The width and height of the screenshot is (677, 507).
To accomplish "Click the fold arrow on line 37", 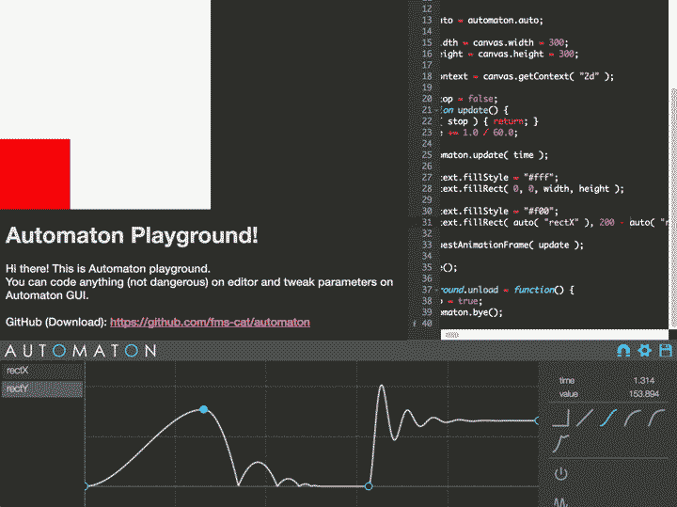I will coord(436,290).
